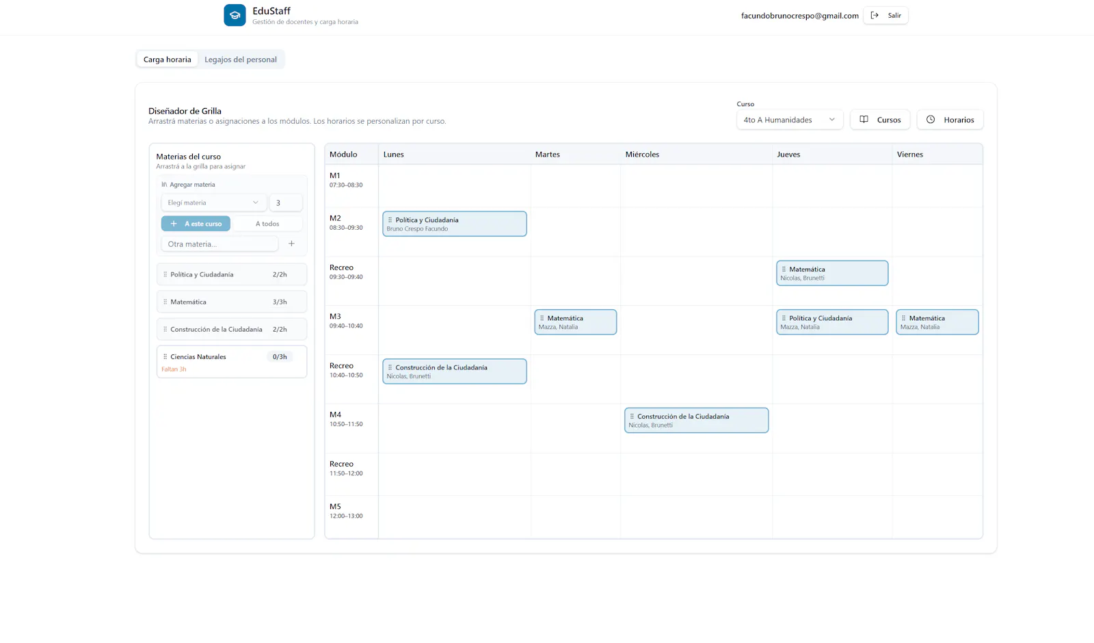The height and width of the screenshot is (643, 1094).
Task: Click the Recreo 11:50–12:00 row label
Action: tap(346, 468)
